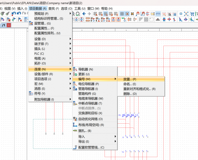The image size is (198, 160).
Task: Click the 布线(布局空间) routing icon
Action: click(75, 125)
